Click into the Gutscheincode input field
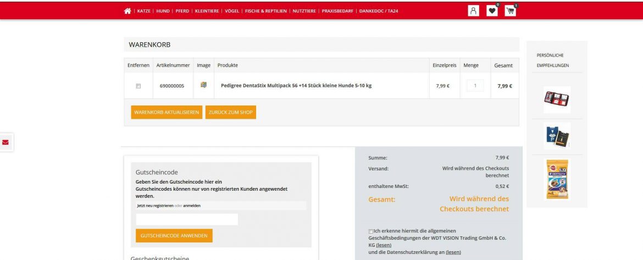Screen dimensions: 643x260 [187, 219]
